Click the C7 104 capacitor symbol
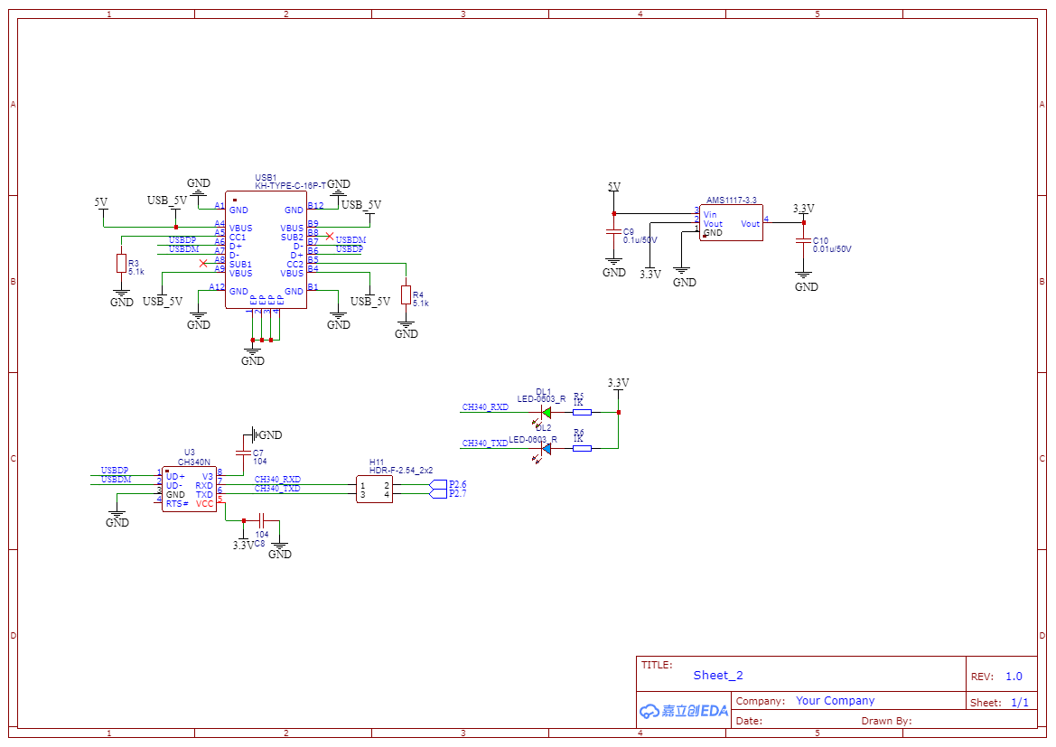 243,453
